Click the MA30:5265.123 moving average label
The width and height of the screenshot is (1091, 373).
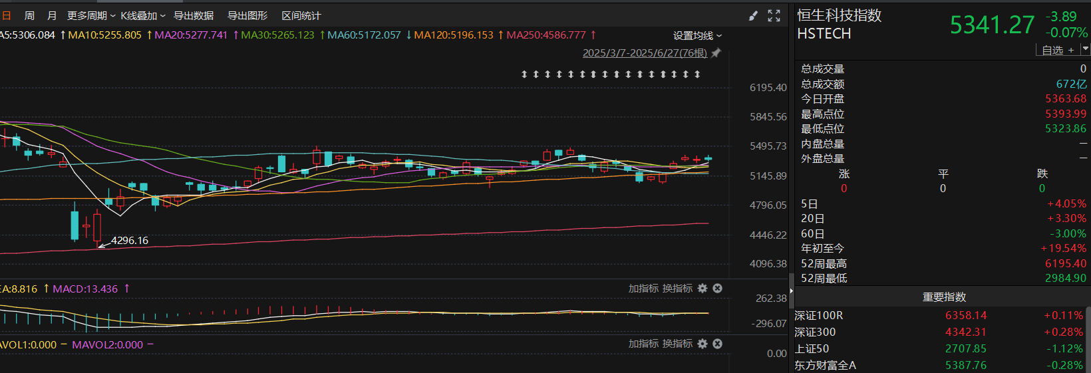(x=277, y=35)
